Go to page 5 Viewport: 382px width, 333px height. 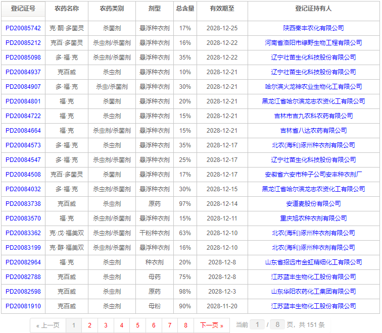click(137, 325)
